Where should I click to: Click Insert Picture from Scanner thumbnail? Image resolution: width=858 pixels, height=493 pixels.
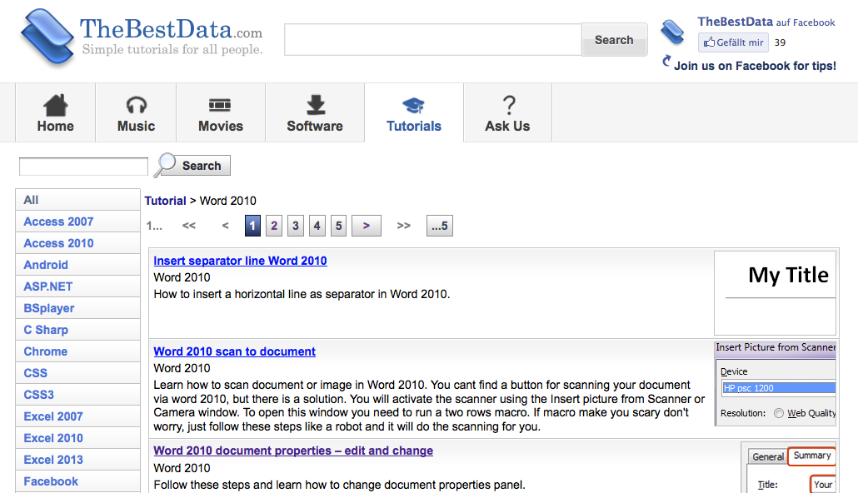click(776, 384)
